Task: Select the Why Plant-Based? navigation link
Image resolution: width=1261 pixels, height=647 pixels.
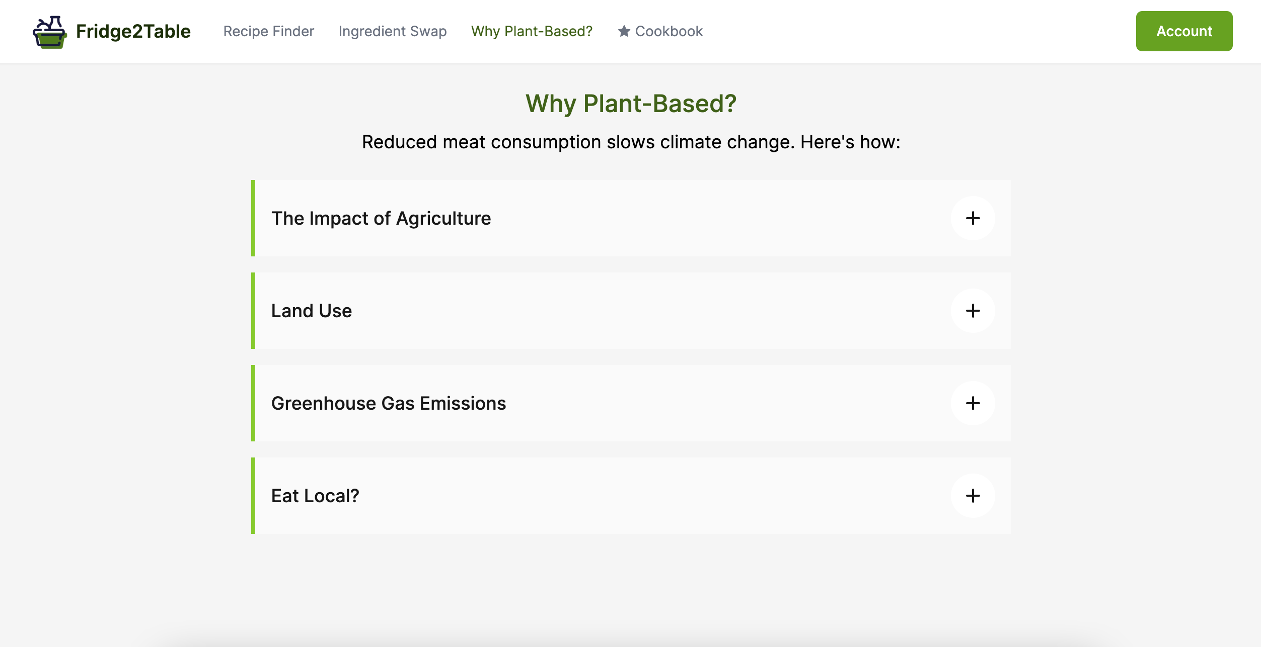Action: (532, 31)
